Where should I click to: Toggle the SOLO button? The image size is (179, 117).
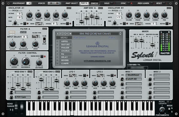112,3
